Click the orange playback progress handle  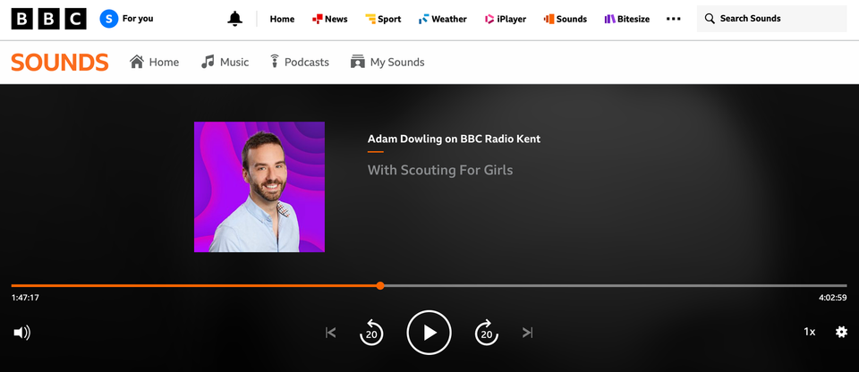pos(380,285)
